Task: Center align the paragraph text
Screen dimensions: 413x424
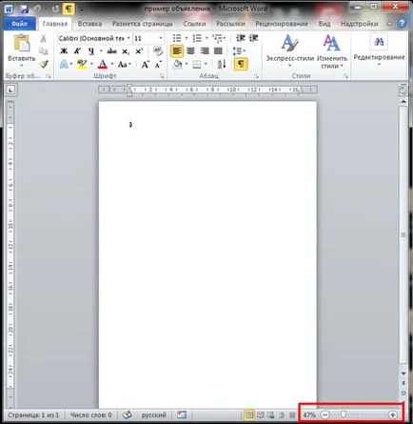Action: click(190, 51)
